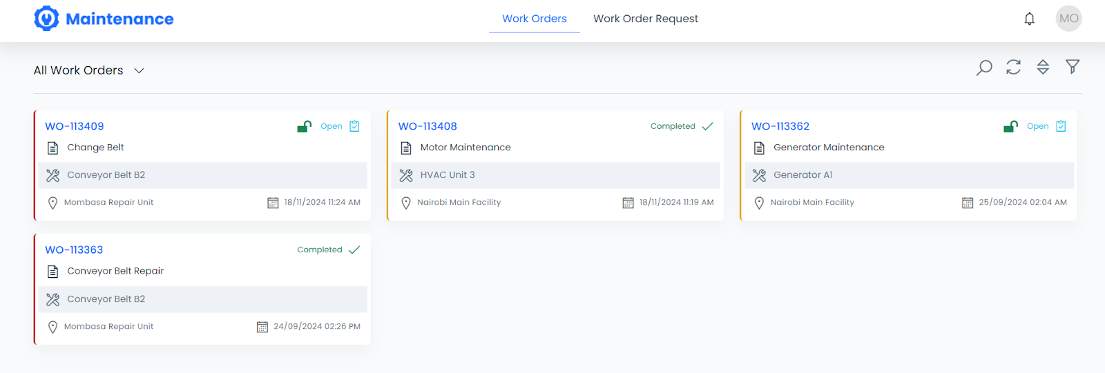Click the chevron next to All Work Orders
1105x373 pixels.
point(139,70)
